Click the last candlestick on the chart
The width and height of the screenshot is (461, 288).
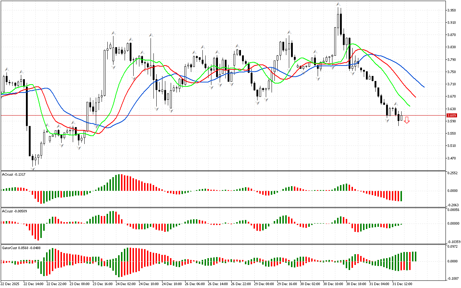(x=401, y=118)
